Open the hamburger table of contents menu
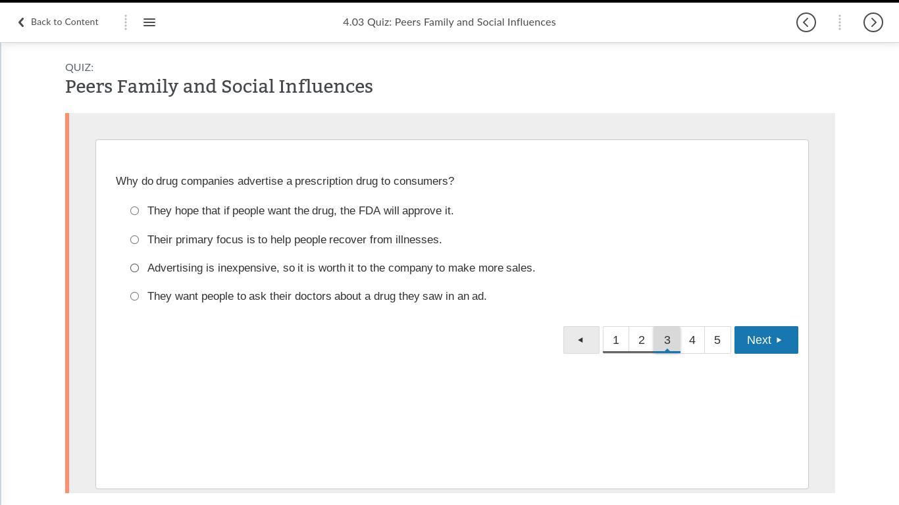The width and height of the screenshot is (899, 505). click(149, 22)
